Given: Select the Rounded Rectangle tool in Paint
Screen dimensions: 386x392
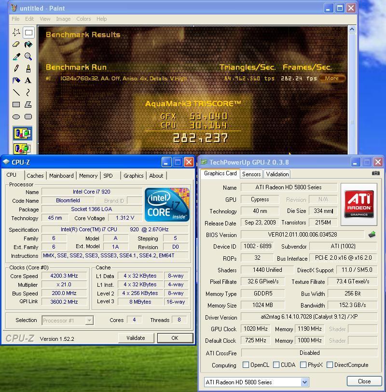Looking at the screenshot, I should tap(28, 116).
